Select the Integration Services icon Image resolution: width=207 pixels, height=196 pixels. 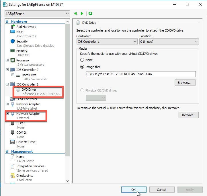click(13, 166)
